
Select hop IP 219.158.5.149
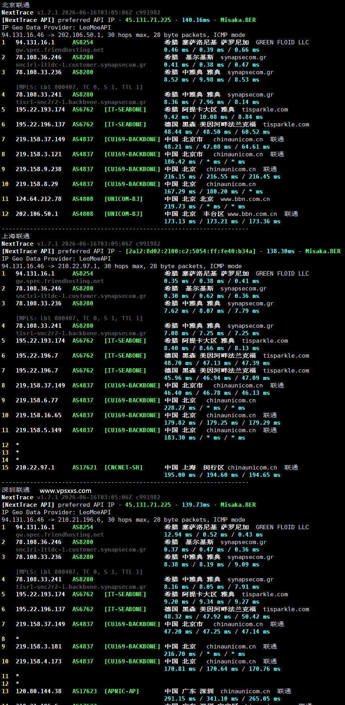(x=38, y=430)
